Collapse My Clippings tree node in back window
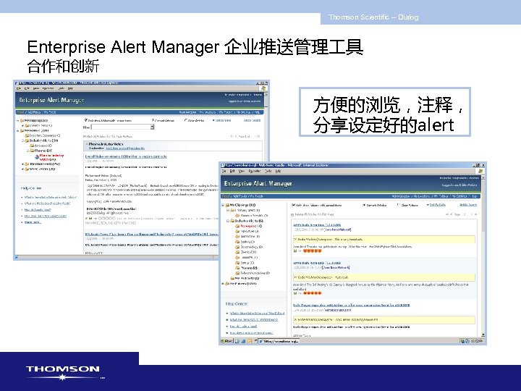The height and width of the screenshot is (391, 521). 17,120
